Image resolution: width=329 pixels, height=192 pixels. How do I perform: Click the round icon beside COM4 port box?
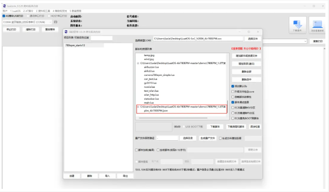click(56, 22)
